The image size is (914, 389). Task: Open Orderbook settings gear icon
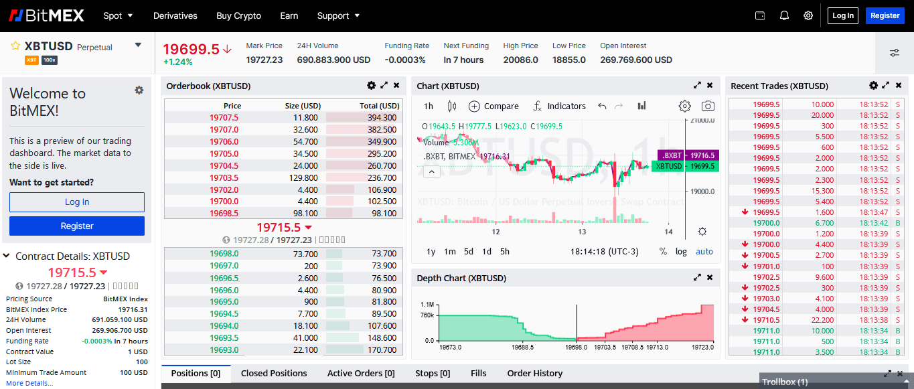372,86
